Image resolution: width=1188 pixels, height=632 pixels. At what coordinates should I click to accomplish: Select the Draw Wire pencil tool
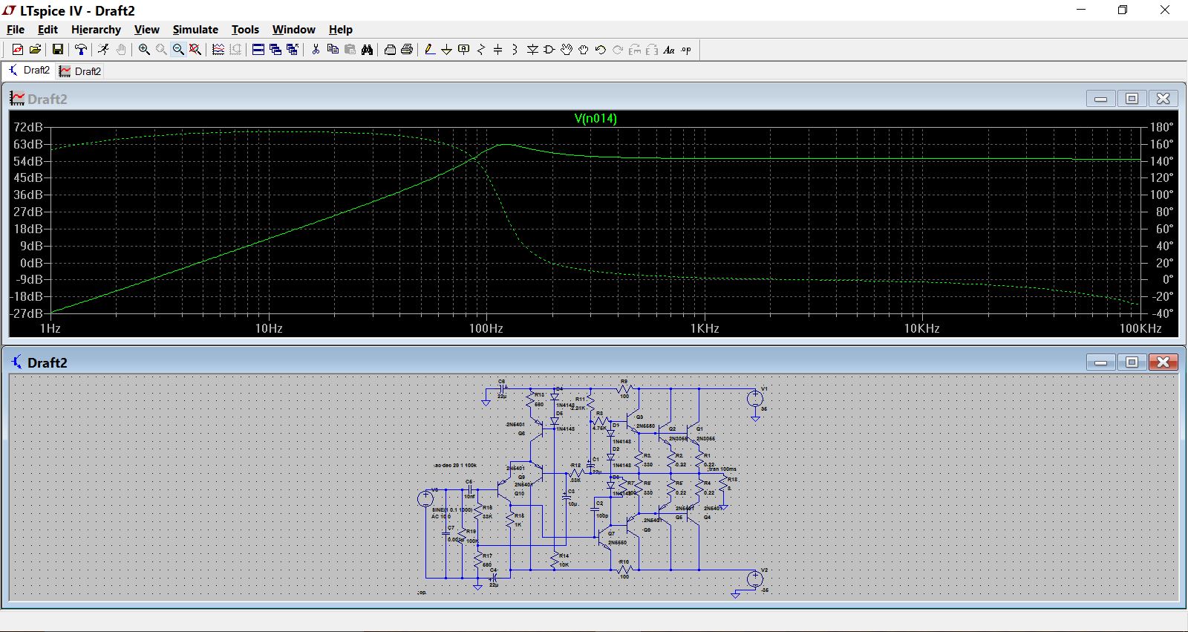pos(429,50)
